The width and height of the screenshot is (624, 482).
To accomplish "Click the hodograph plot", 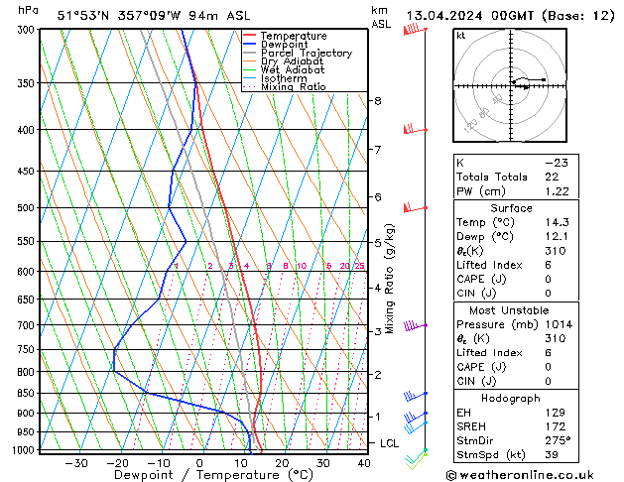I will [510, 85].
